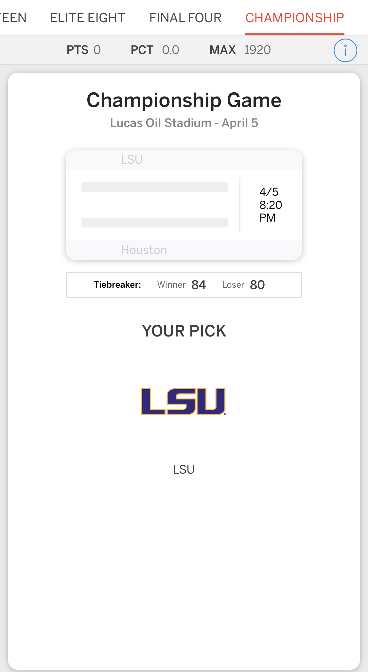The image size is (368, 672).
Task: Click the bottom gray placeholder bar
Action: point(154,223)
